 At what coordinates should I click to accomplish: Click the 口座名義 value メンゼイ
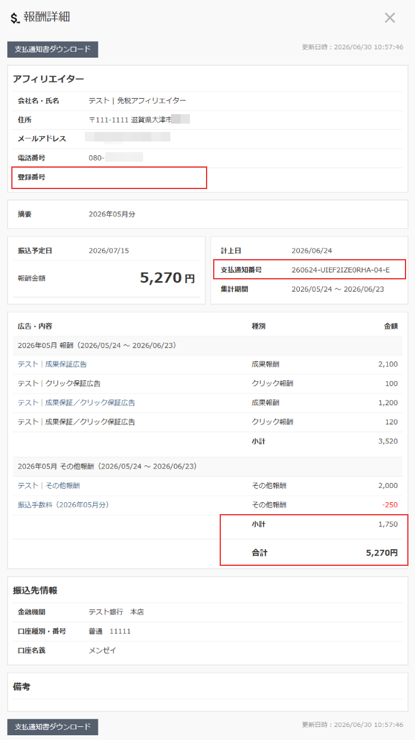click(x=102, y=650)
